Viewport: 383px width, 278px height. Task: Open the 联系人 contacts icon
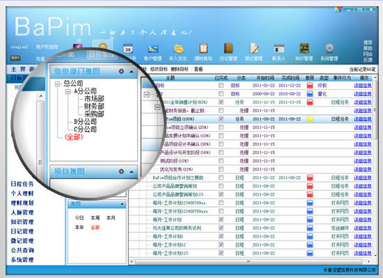(278, 49)
